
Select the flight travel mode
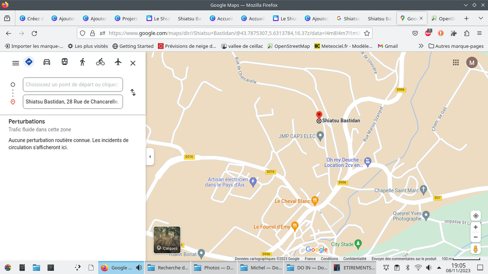[118, 62]
